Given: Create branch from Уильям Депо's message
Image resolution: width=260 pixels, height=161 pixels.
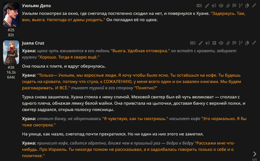Looking at the screenshot, I should (x=241, y=6).
